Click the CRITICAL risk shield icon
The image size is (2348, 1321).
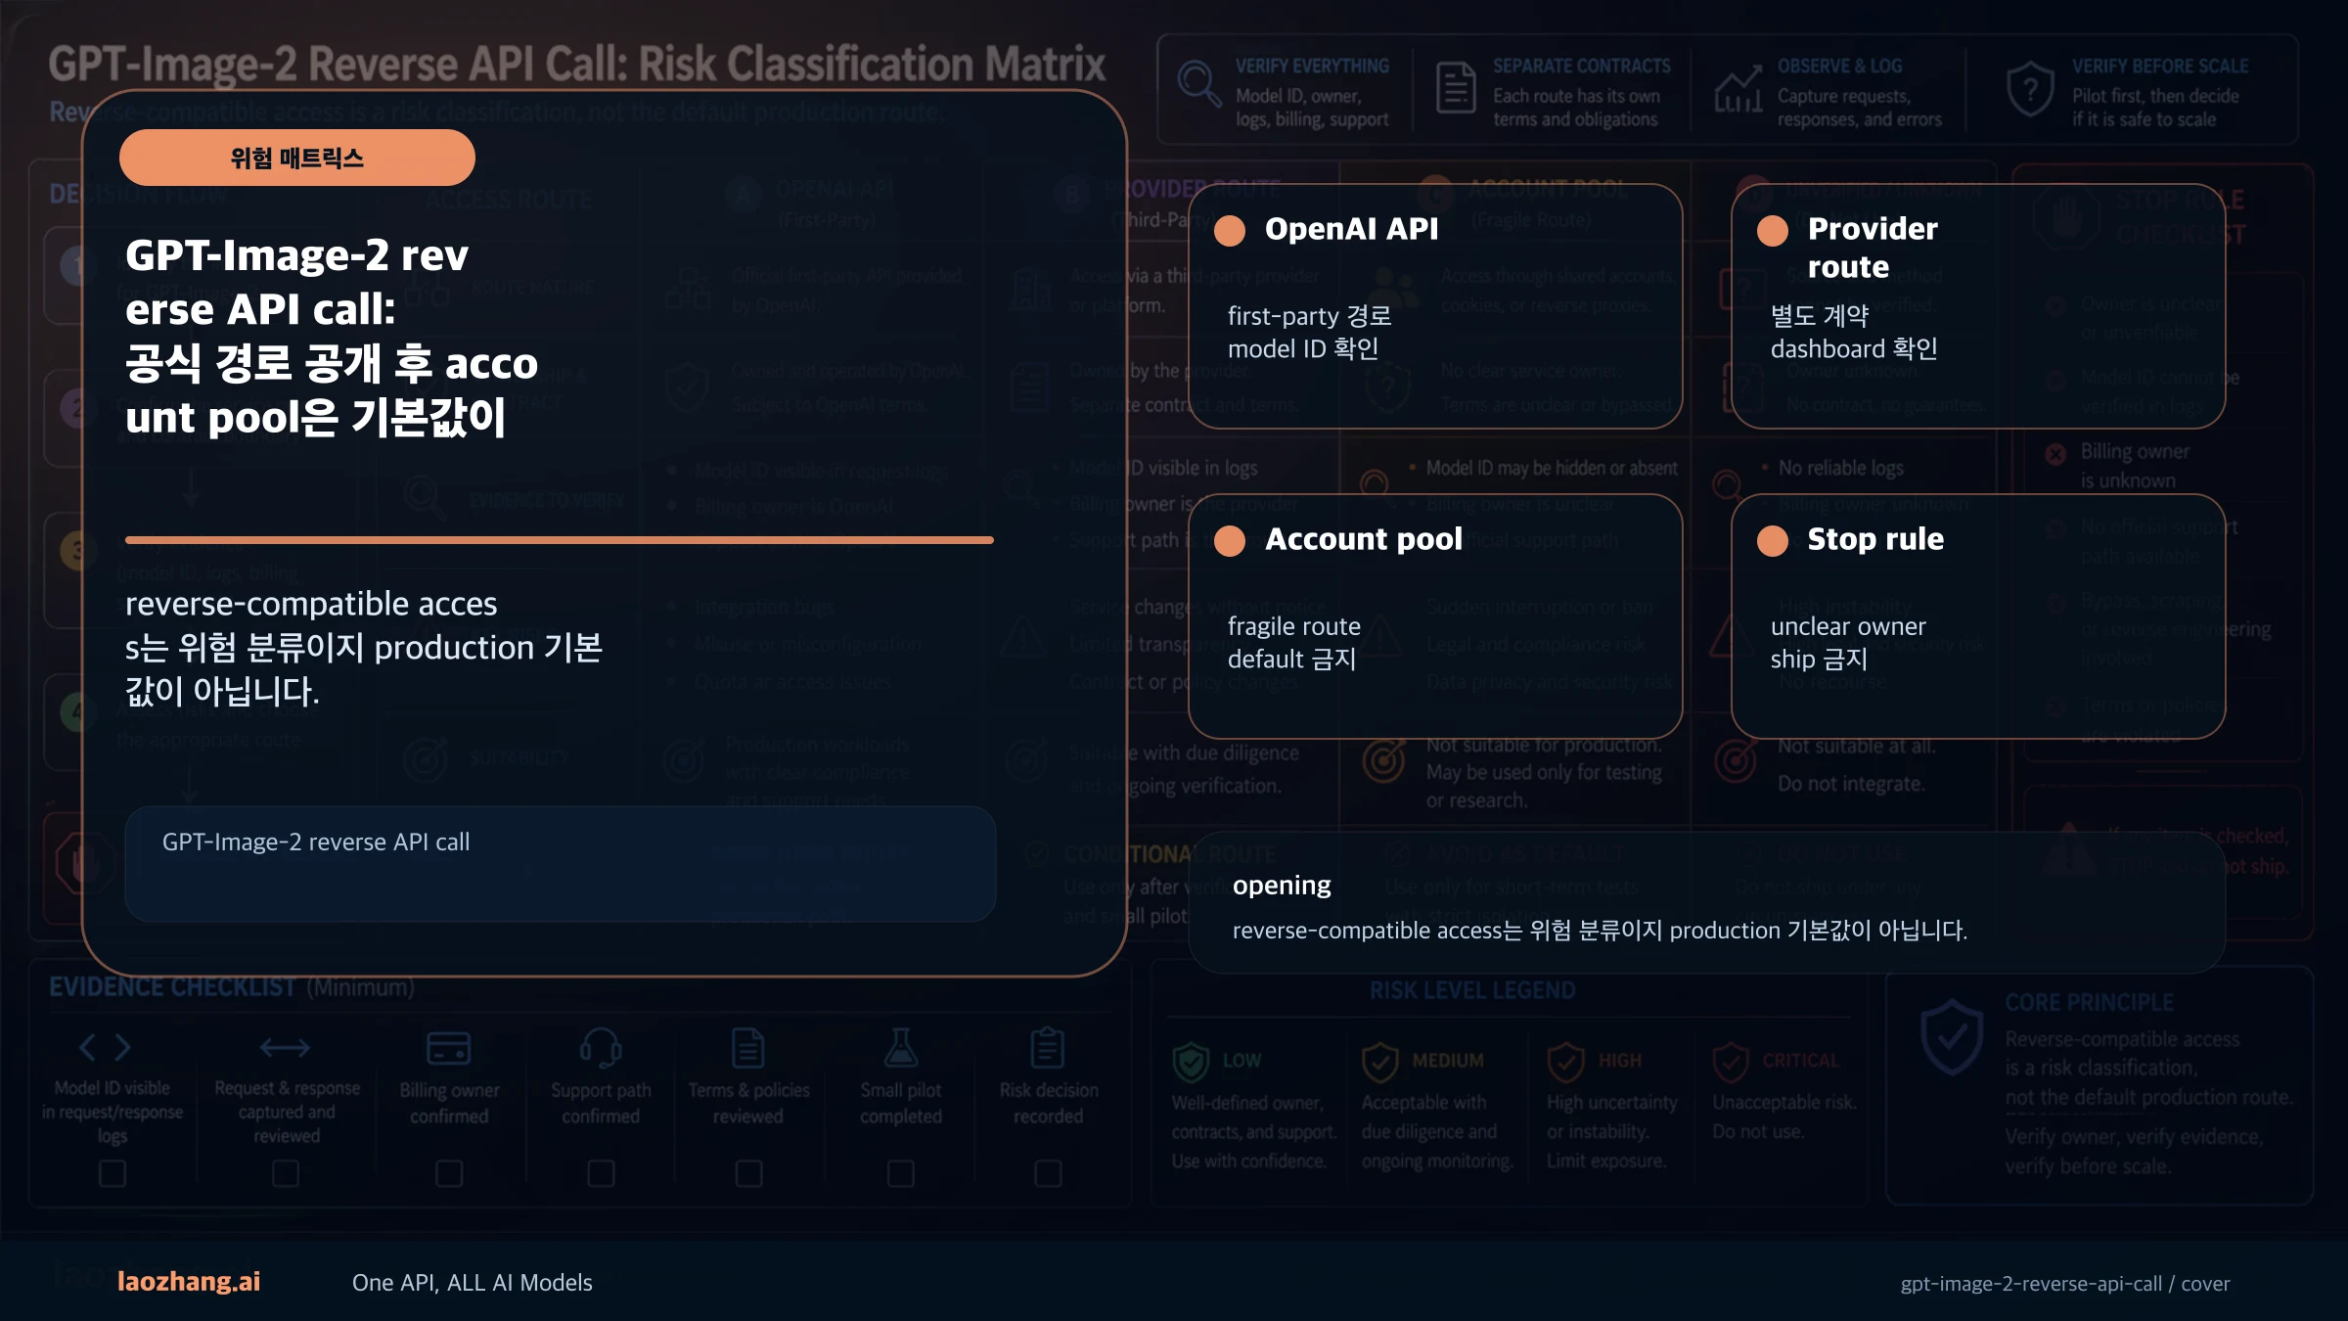click(1731, 1062)
